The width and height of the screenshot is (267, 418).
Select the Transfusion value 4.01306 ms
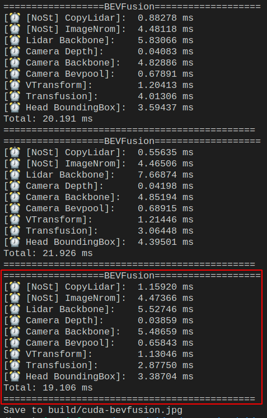(x=165, y=96)
